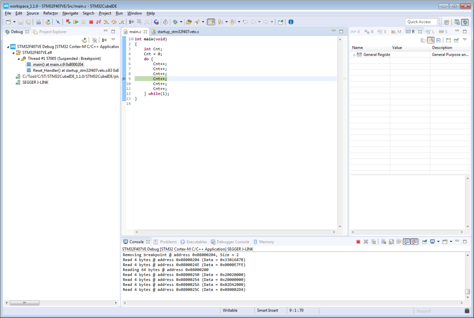The image size is (474, 318).
Task: Select the Step Into debug icon
Action: pos(106,22)
